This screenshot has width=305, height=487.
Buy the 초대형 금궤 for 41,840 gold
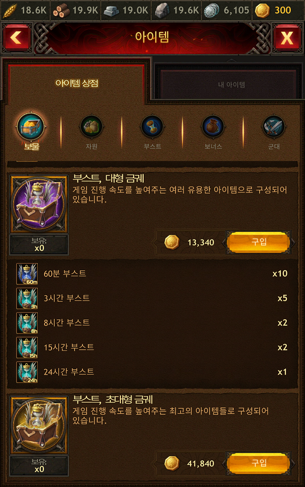[259, 463]
